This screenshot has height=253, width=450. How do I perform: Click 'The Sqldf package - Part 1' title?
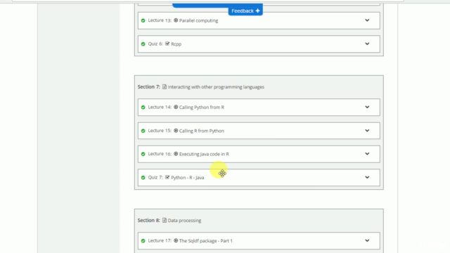[x=206, y=240]
